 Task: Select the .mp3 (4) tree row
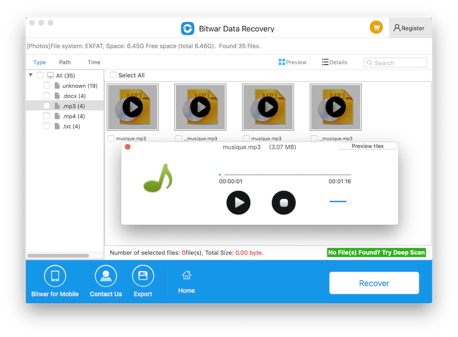65,105
